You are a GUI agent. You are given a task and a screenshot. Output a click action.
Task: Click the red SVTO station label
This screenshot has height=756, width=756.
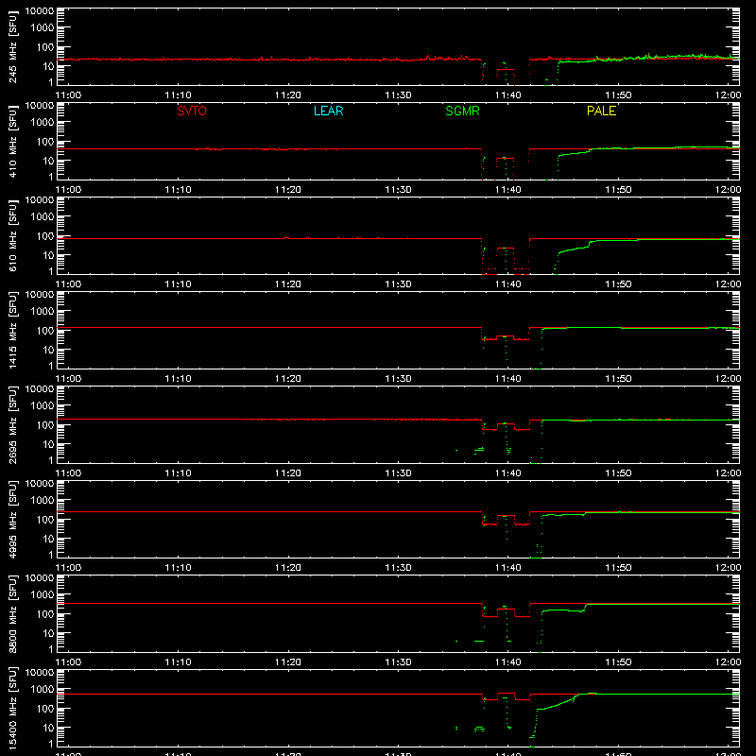click(192, 111)
